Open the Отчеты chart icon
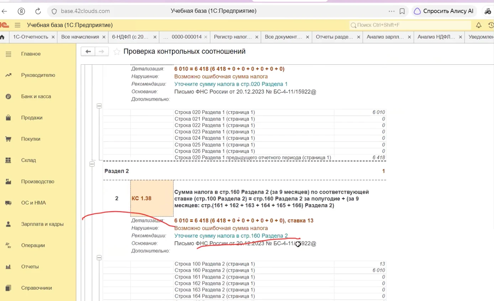 coord(9,266)
